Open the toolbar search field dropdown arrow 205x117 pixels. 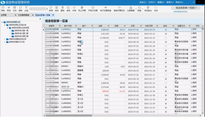tap(47, 9)
